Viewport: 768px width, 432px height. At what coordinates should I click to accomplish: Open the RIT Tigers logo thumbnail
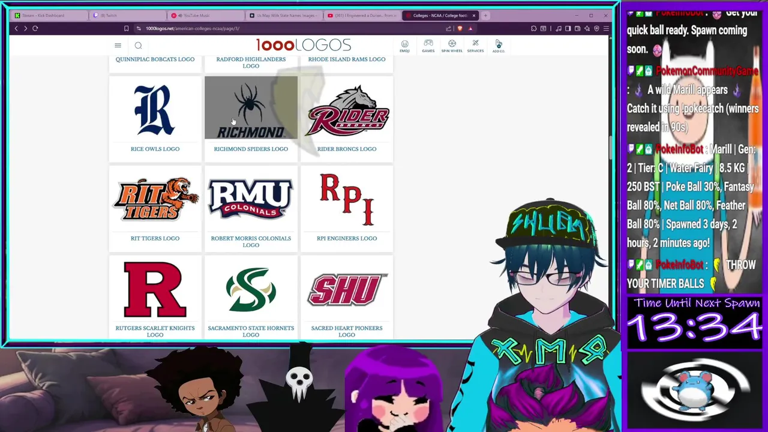tap(155, 199)
